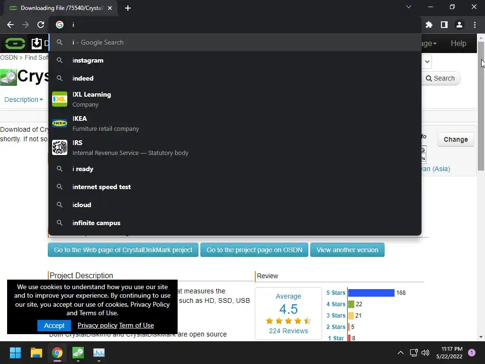Click the OSDN logo icon
Image resolution: width=485 pixels, height=364 pixels.
coord(15,43)
